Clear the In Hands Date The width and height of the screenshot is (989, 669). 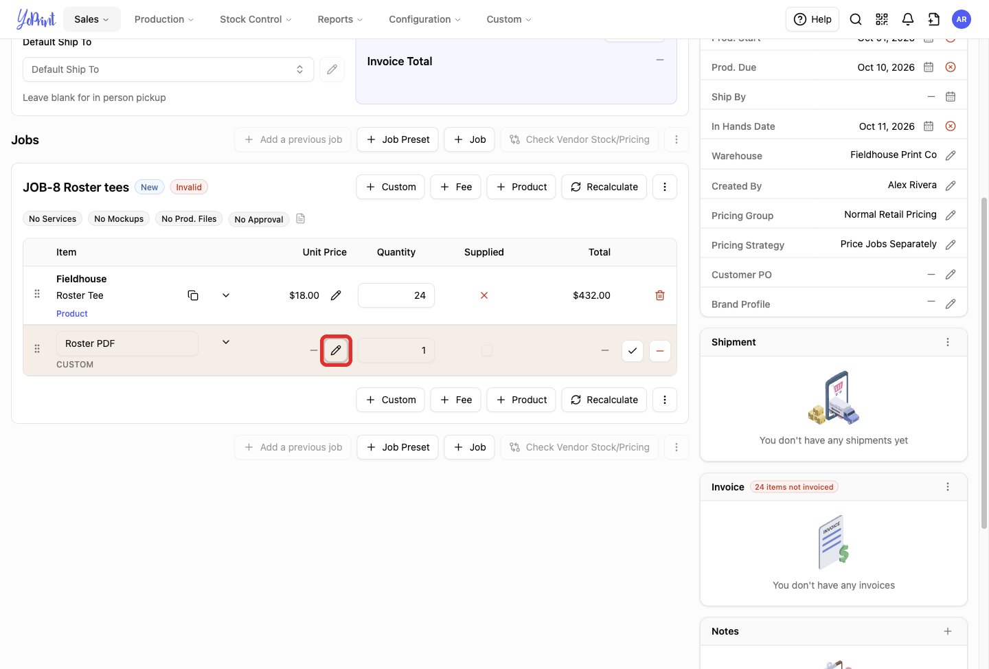point(951,126)
